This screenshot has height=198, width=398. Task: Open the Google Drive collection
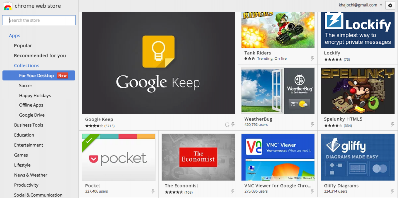pos(32,115)
